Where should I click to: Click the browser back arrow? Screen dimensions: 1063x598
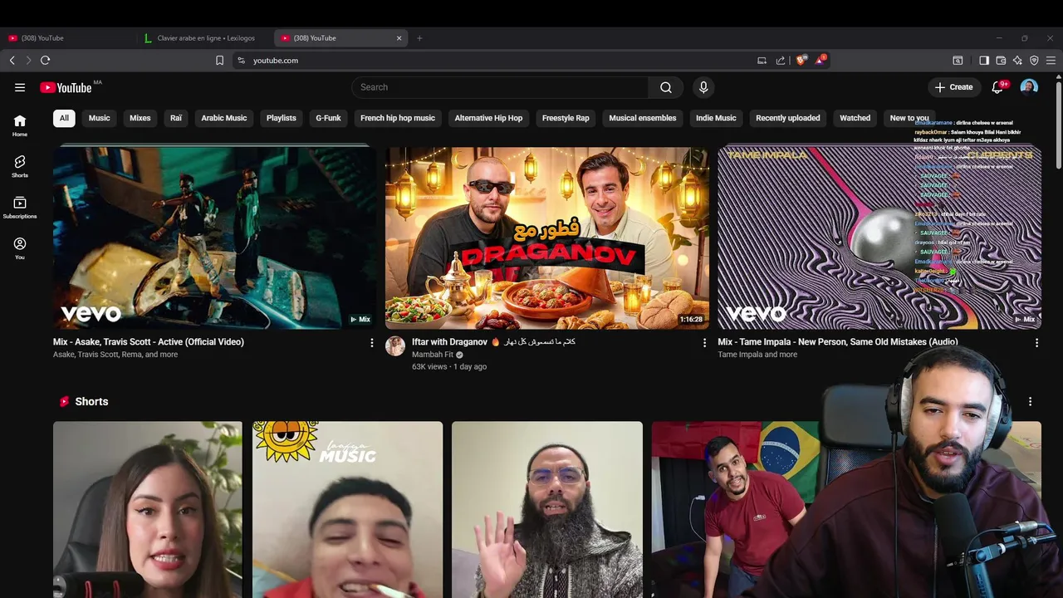pos(12,60)
